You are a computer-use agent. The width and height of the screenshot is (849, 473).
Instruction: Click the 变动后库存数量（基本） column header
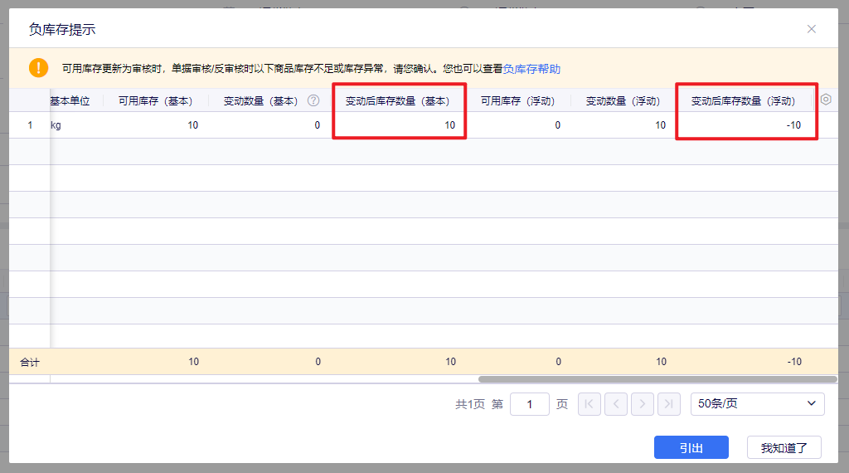[398, 101]
